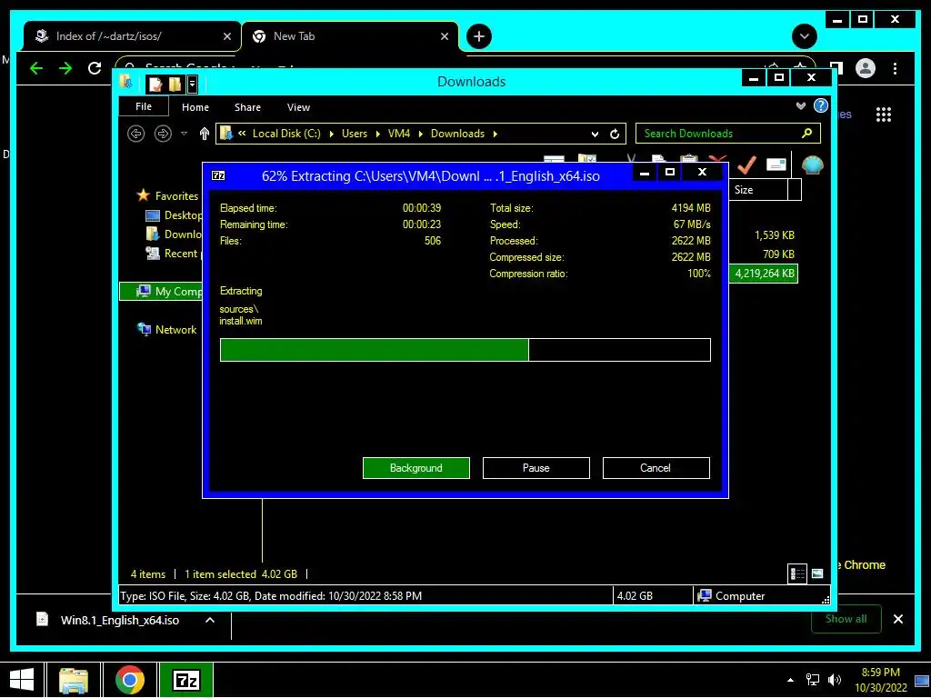The width and height of the screenshot is (931, 698).
Task: Open Chrome profile avatar
Action: (x=866, y=68)
